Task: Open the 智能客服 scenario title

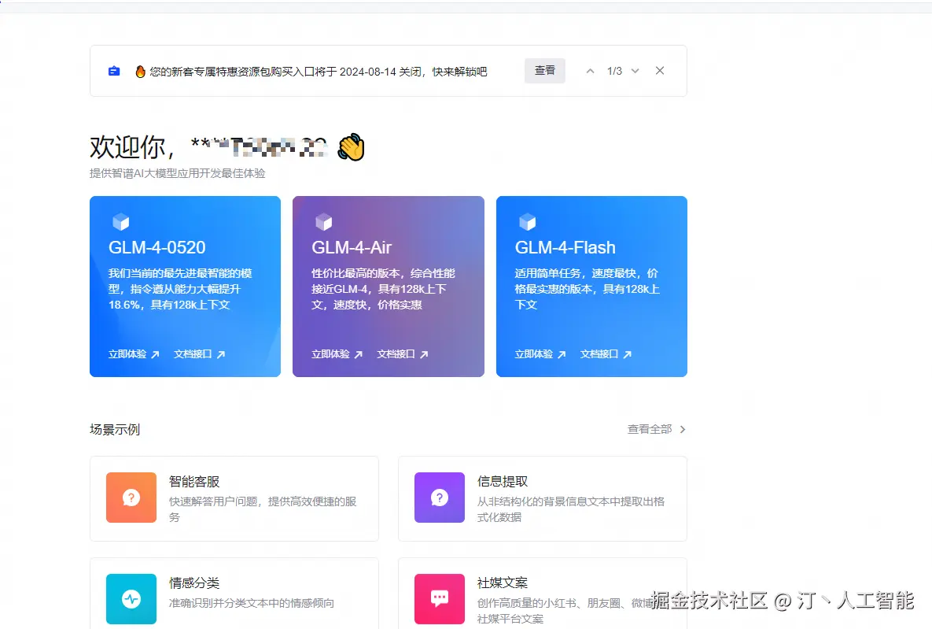Action: (194, 482)
